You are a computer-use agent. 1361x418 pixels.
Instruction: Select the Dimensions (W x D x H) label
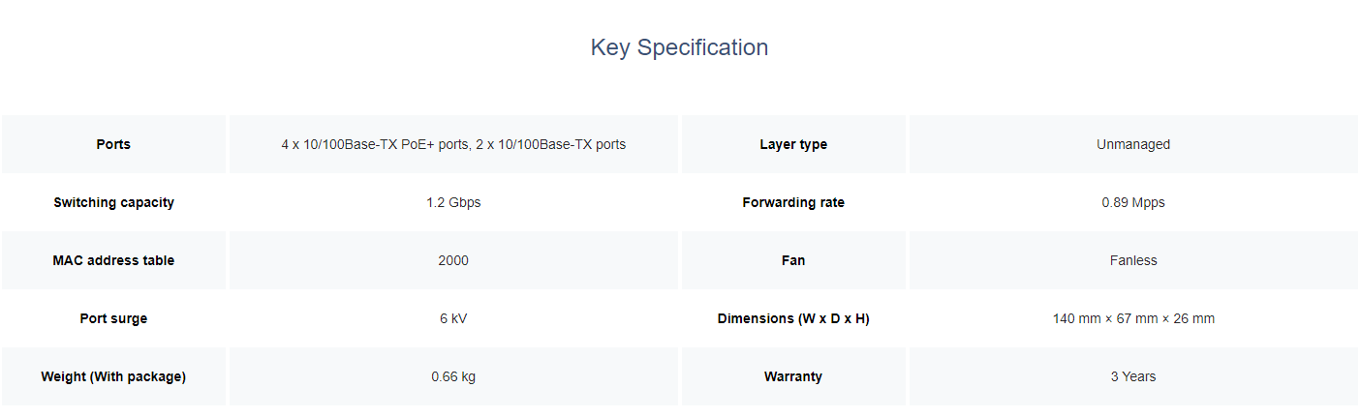coord(793,318)
